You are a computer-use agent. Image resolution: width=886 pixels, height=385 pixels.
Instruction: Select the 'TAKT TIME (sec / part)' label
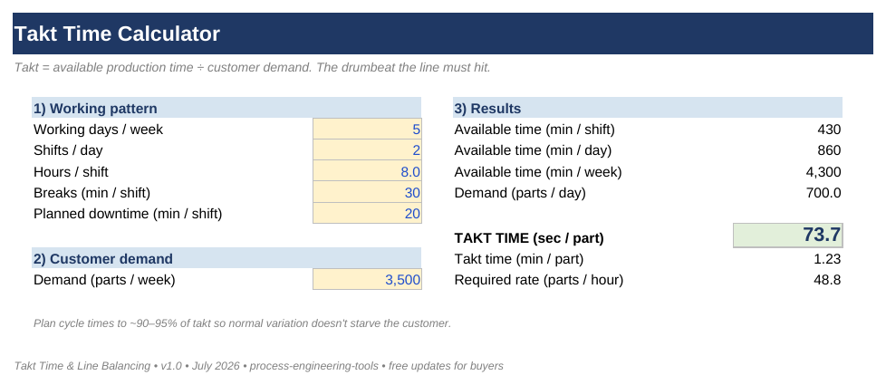[x=529, y=238]
